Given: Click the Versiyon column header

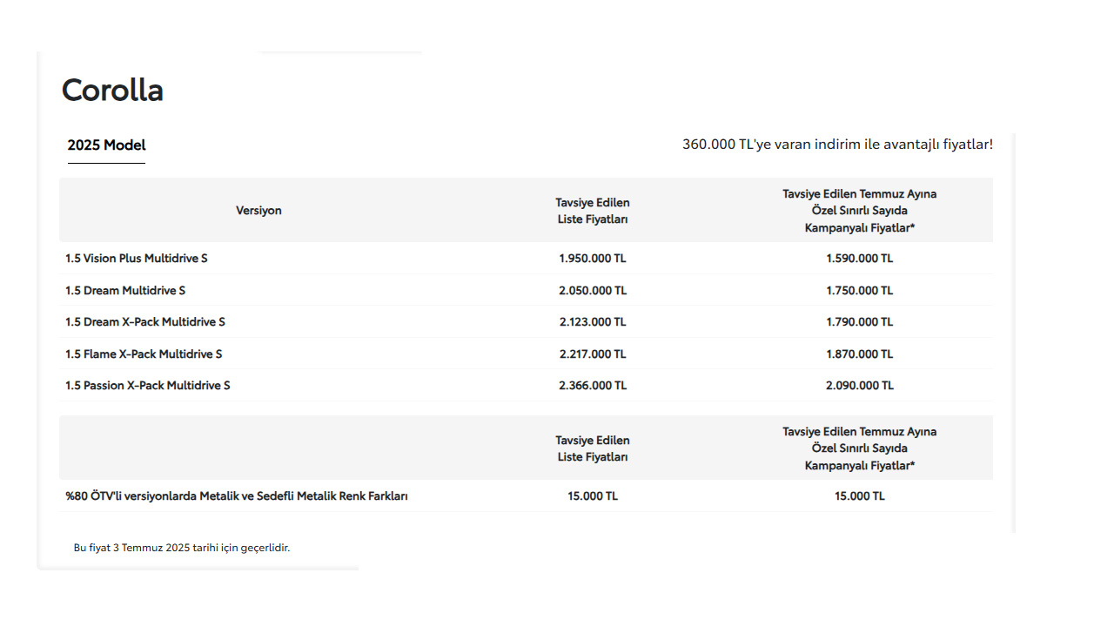Looking at the screenshot, I should (258, 211).
